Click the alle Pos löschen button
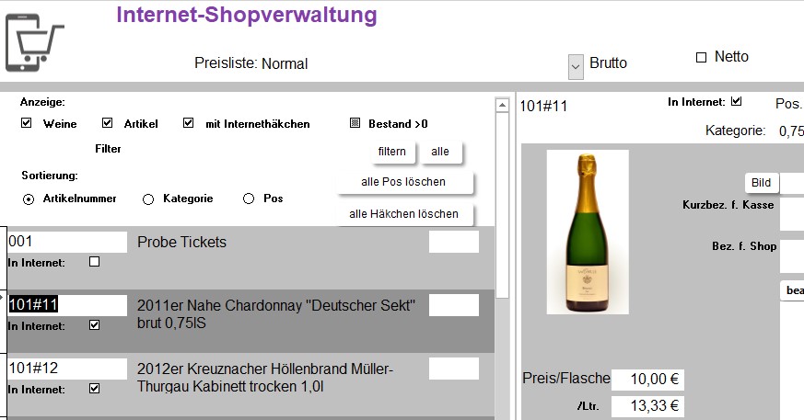The width and height of the screenshot is (804, 420). [404, 182]
